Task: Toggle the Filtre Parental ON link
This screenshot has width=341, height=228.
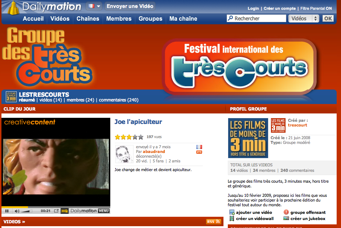Action: coord(316,8)
